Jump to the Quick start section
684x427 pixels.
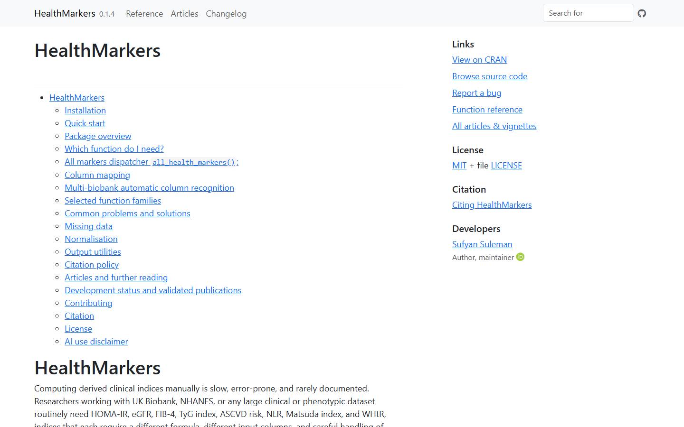85,123
